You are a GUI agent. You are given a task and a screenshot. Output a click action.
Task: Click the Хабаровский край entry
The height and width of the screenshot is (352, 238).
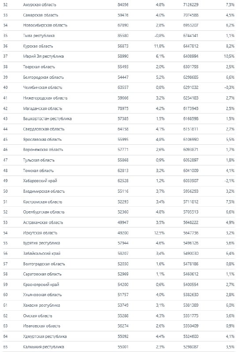click(40, 181)
